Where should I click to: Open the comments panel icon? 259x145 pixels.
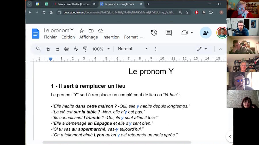(x=169, y=33)
